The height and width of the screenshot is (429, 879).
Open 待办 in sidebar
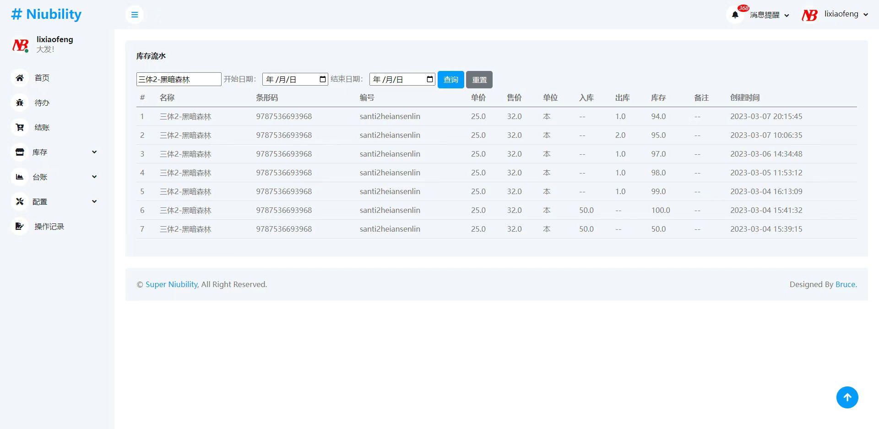point(42,103)
